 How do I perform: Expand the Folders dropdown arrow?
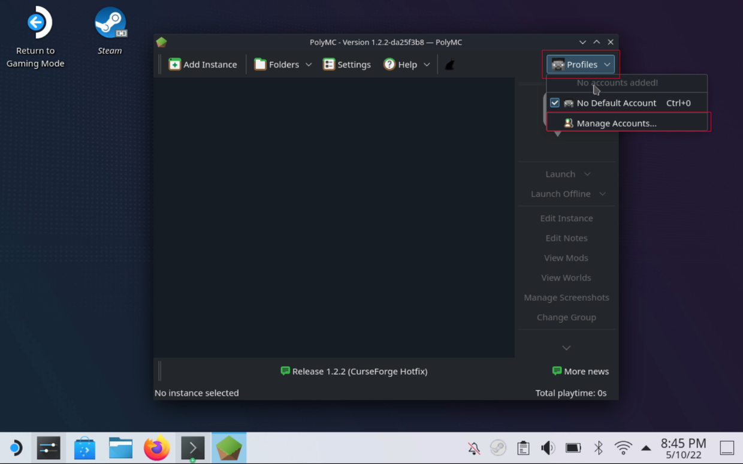[x=309, y=64]
